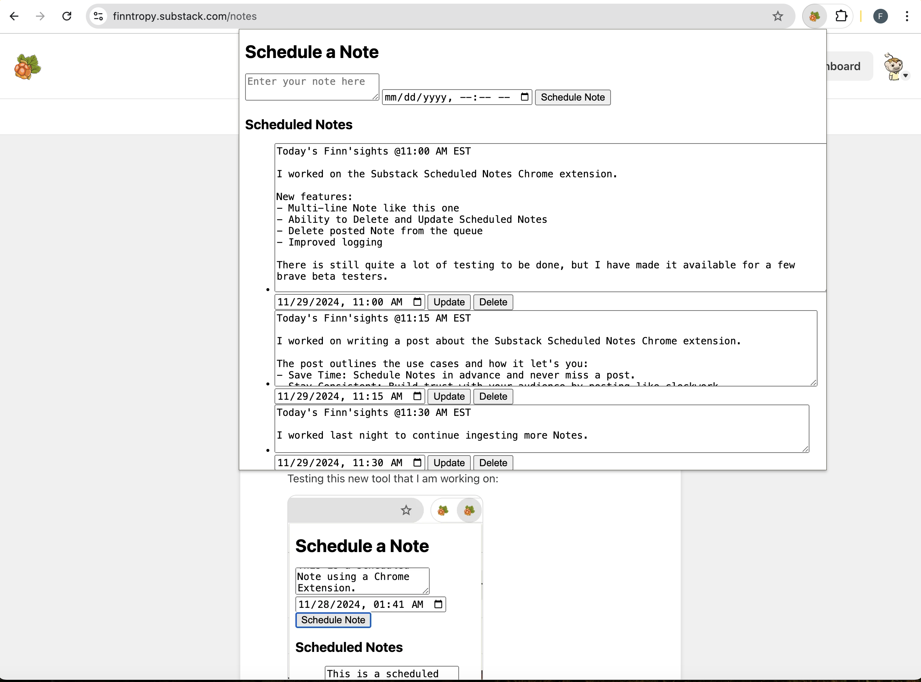
Task: Click the Dashboard button
Action: coord(842,66)
